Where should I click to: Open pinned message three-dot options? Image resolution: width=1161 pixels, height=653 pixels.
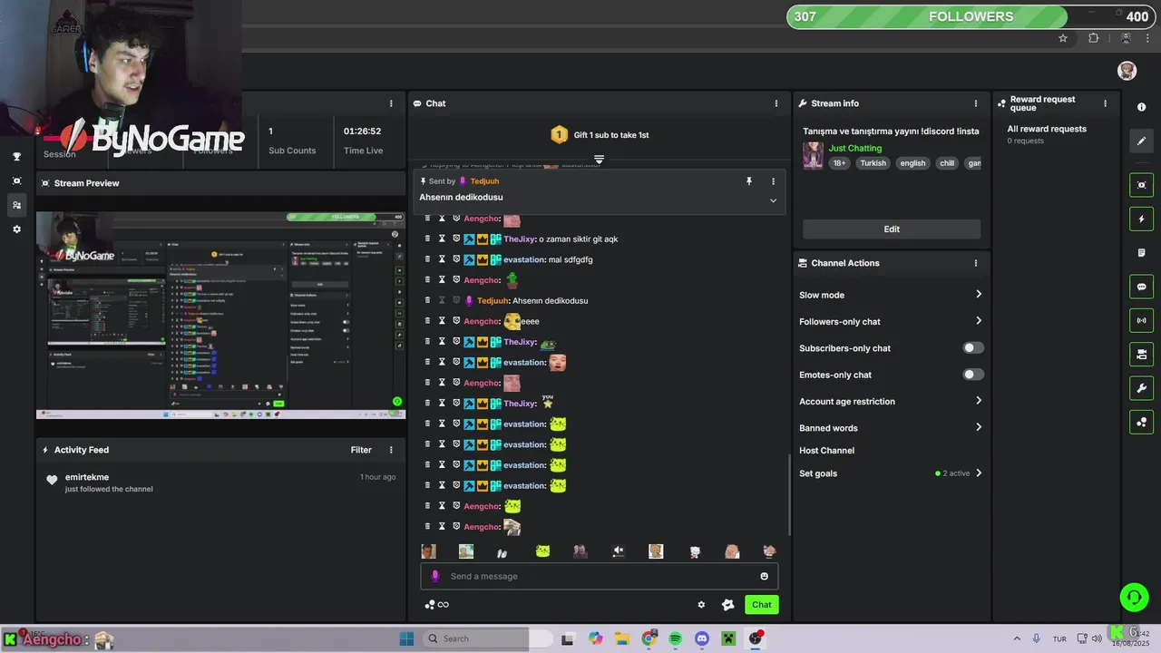pos(773,181)
